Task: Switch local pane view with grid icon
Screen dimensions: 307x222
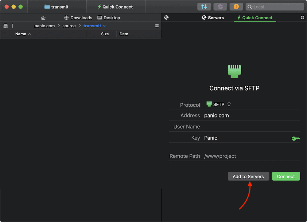Action: [x=157, y=26]
